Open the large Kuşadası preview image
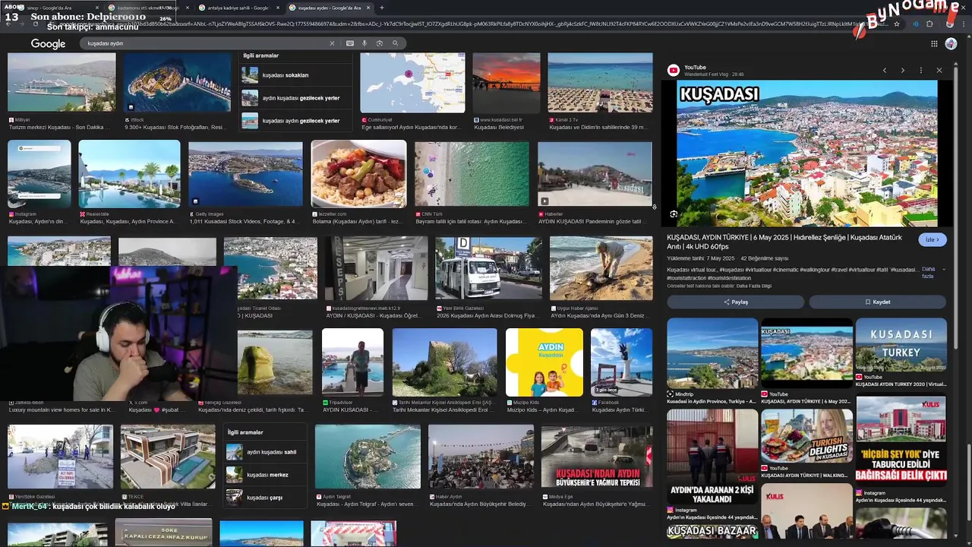The image size is (972, 547). [x=806, y=153]
